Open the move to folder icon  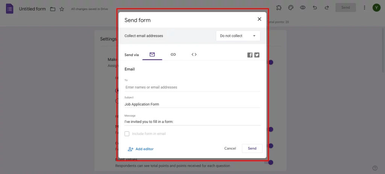pyautogui.click(x=53, y=9)
